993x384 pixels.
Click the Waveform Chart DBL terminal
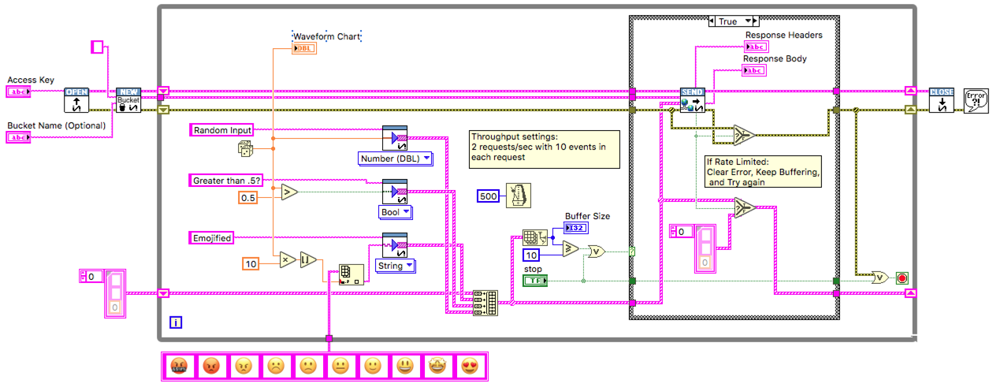point(304,49)
